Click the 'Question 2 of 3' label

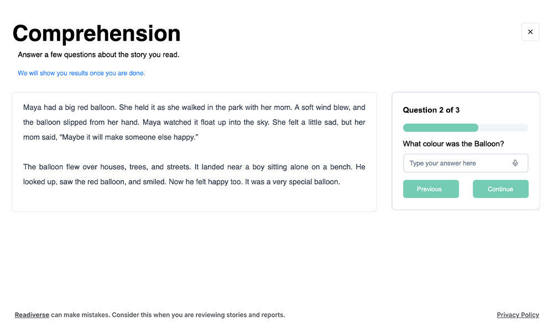click(431, 110)
